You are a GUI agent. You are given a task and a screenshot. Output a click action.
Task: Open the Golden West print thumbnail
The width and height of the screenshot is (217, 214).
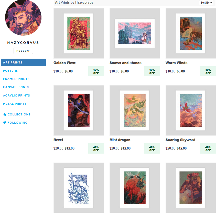click(79, 33)
